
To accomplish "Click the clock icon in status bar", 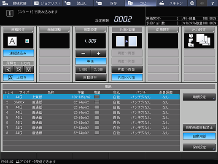I will pyautogui.click(x=3, y=161).
